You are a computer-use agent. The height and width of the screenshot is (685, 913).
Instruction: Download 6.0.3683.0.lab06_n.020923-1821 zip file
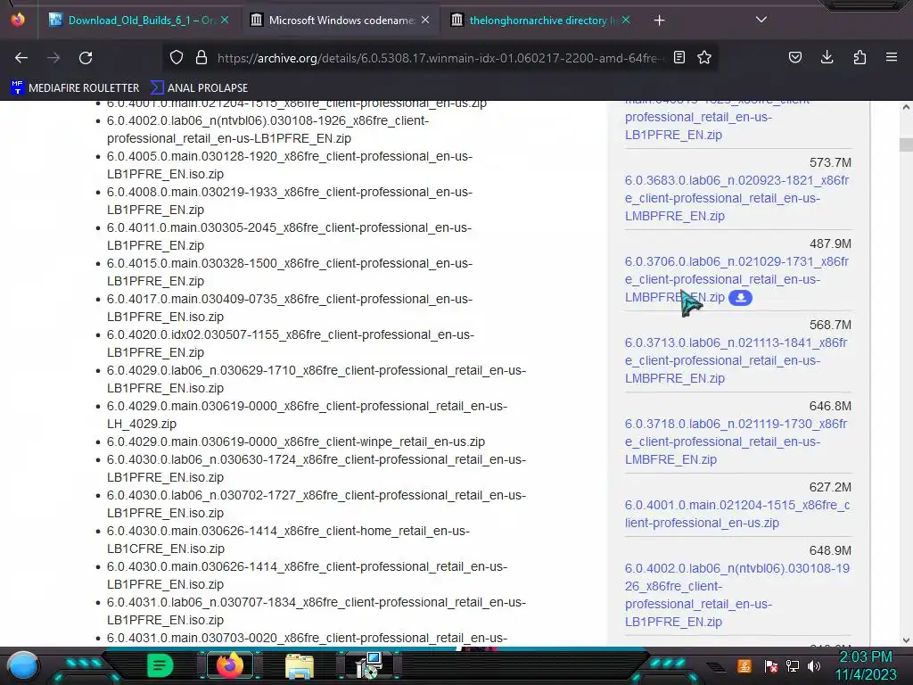[736, 198]
